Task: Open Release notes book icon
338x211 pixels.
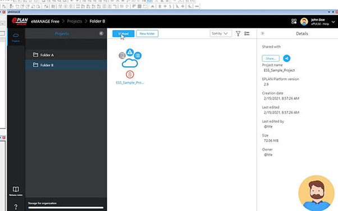Action: tap(16, 189)
